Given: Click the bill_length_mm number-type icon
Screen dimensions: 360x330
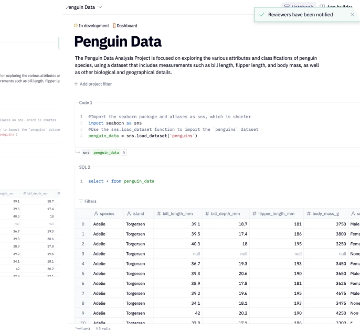Looking at the screenshot, I should [158, 214].
